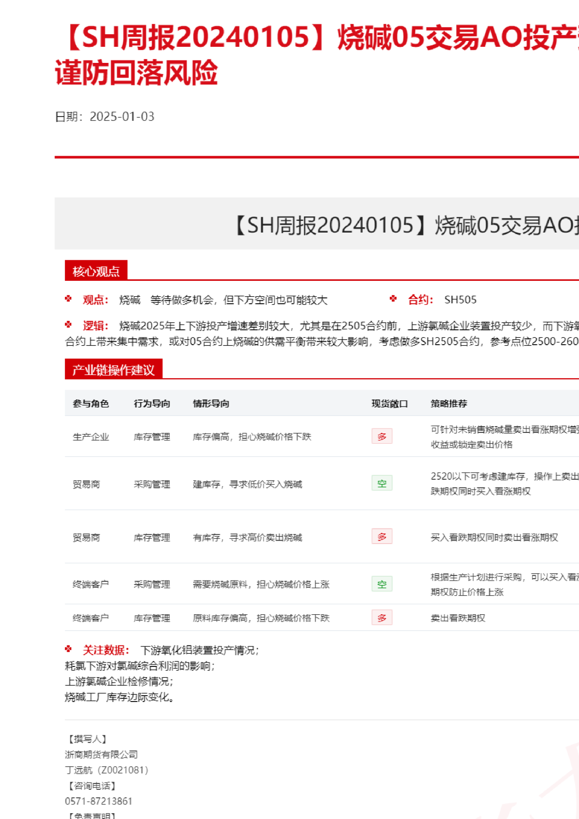Click the 多 badge in the 终端客户 库存管理 row
579x819 pixels.
[382, 618]
